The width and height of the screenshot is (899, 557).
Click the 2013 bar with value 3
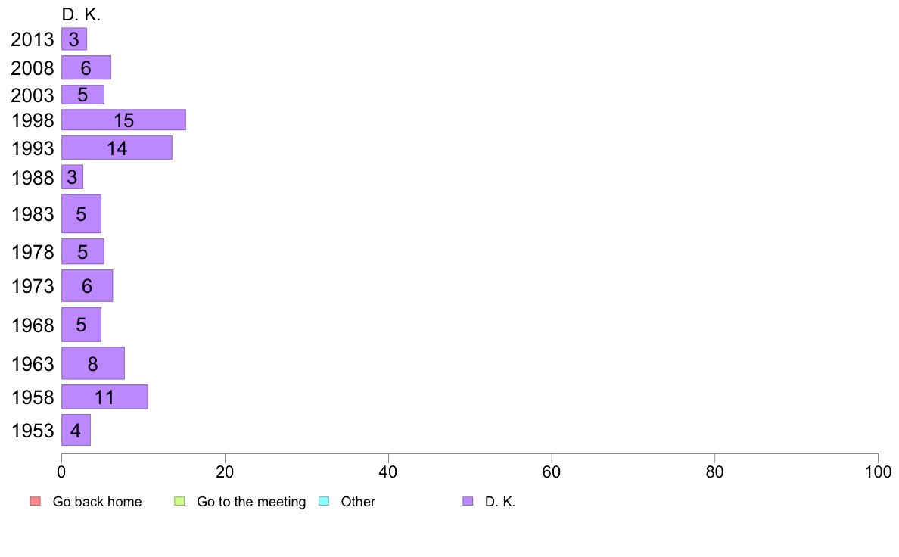pyautogui.click(x=74, y=39)
